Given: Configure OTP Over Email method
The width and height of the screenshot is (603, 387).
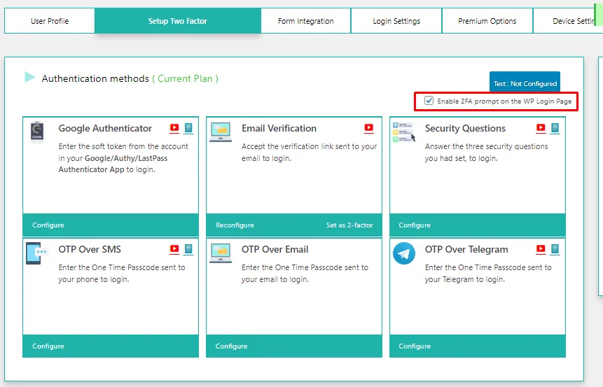Looking at the screenshot, I should click(x=231, y=346).
